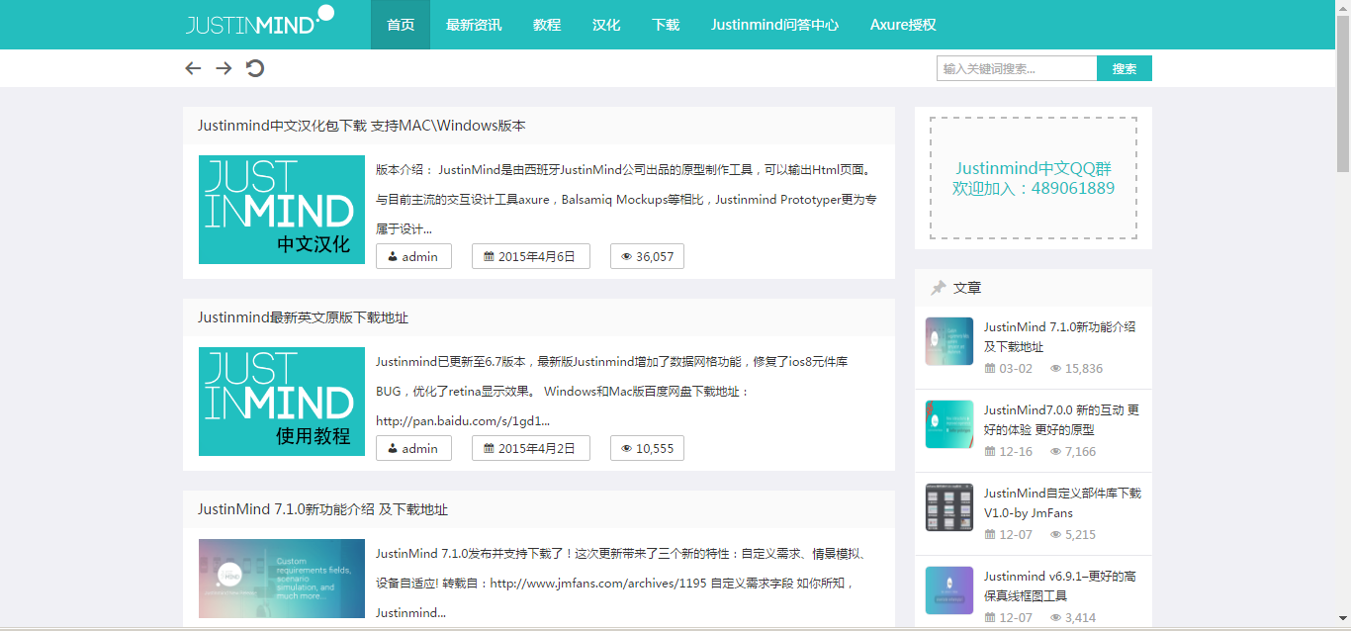The width and height of the screenshot is (1351, 631).
Task: Open Justinmind问答中心 menu item
Action: [x=774, y=25]
